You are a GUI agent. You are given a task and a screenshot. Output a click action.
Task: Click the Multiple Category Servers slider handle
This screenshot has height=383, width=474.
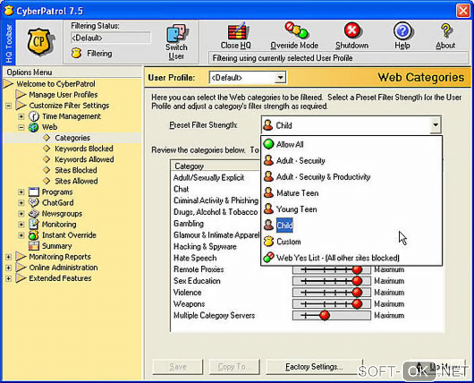pos(325,315)
